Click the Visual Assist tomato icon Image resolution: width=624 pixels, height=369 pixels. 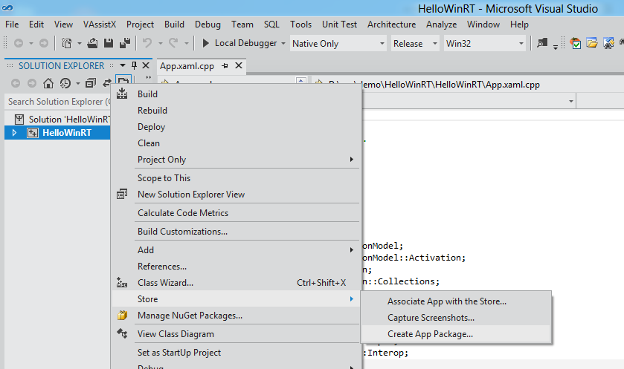[x=576, y=43]
